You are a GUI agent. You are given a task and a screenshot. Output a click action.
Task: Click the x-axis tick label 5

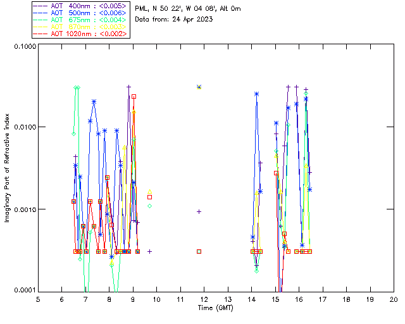[39, 299]
